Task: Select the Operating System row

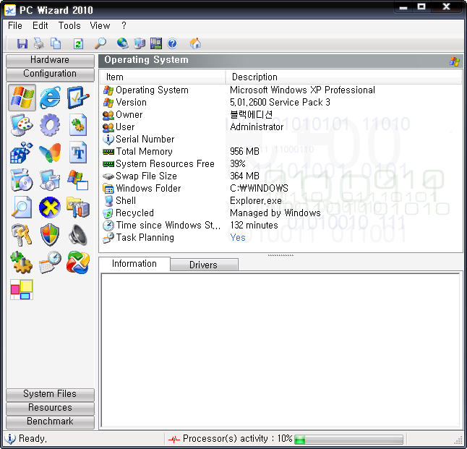Action: [280, 90]
